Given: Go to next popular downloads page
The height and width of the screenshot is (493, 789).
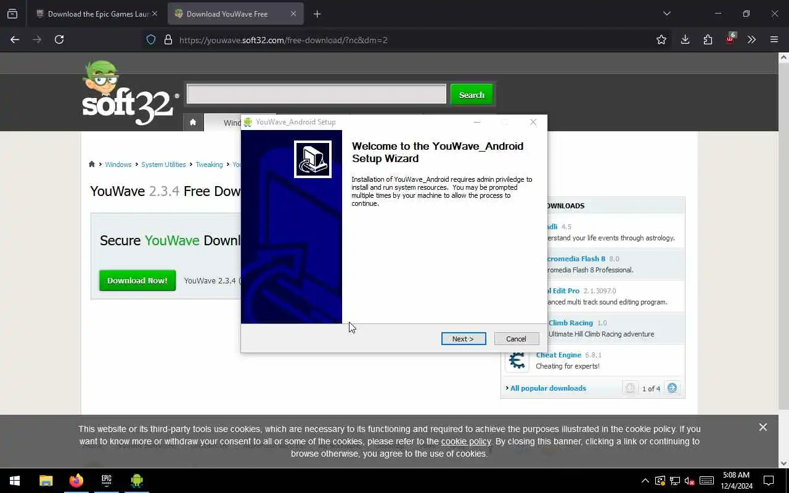Looking at the screenshot, I should [x=672, y=388].
